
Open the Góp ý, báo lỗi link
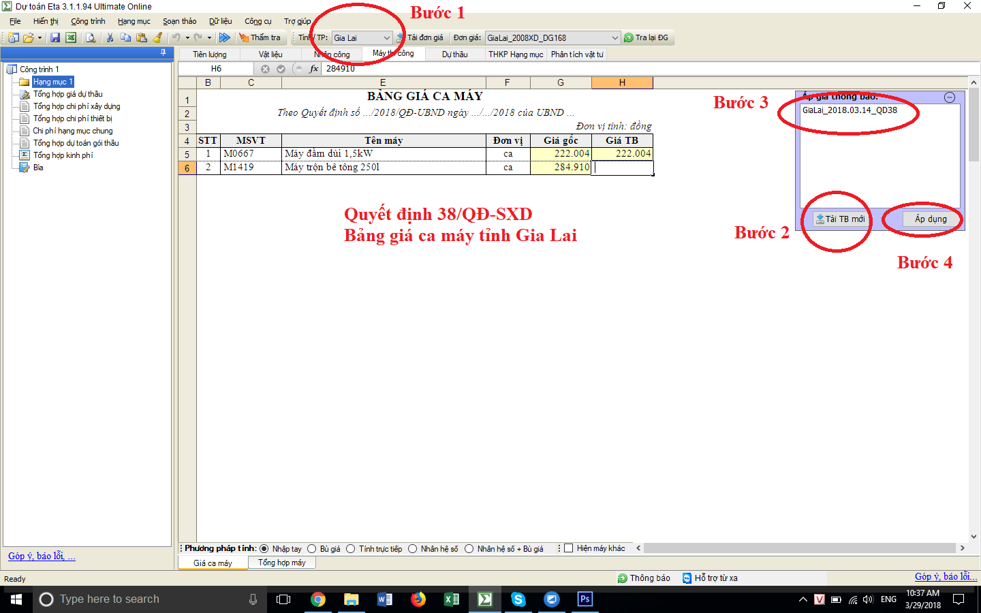[x=42, y=556]
